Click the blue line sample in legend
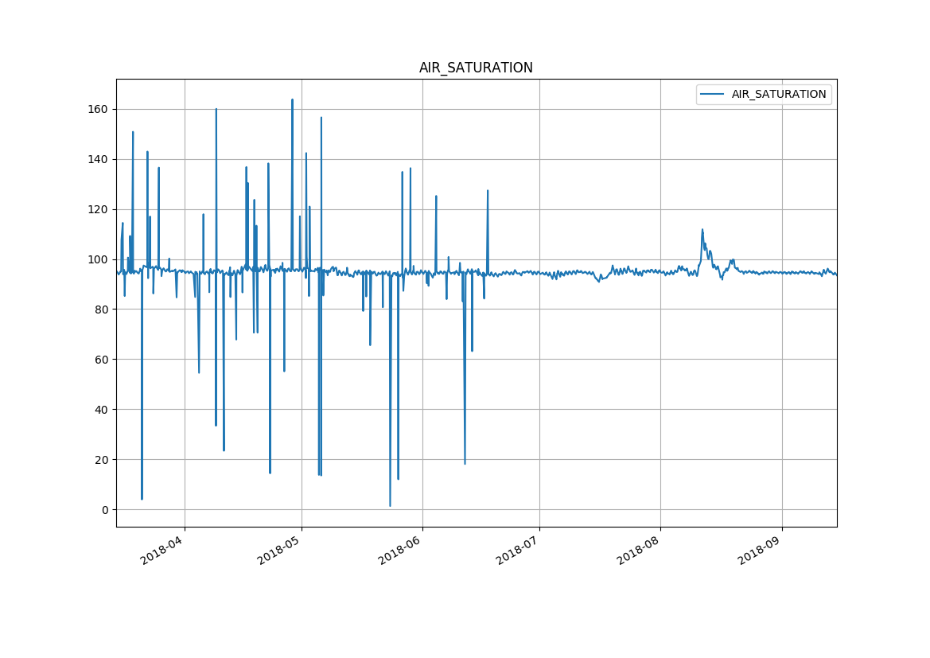Viewport: 930px width, 658px height. point(712,94)
